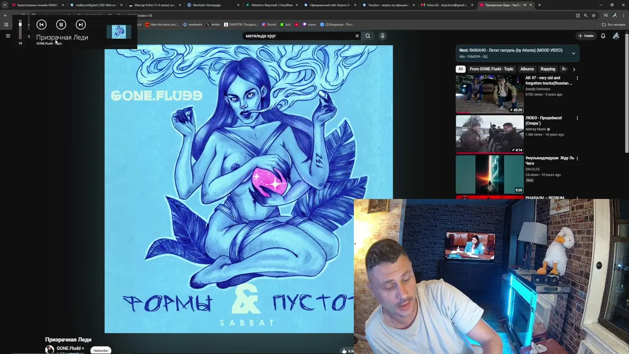Open Chrome three-dot menu

point(623,15)
